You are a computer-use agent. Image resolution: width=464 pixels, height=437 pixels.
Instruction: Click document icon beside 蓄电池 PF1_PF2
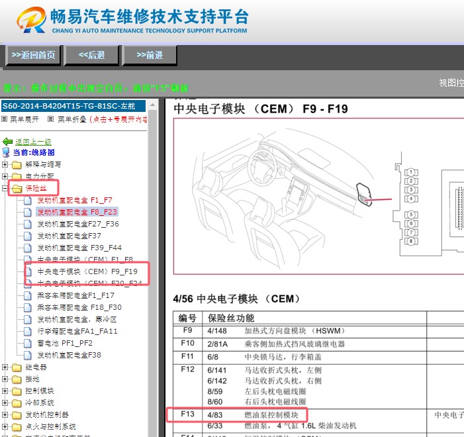(28, 343)
